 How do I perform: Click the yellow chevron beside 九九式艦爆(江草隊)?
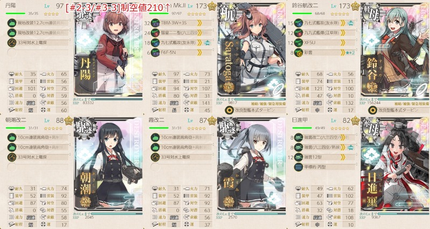click(343, 33)
